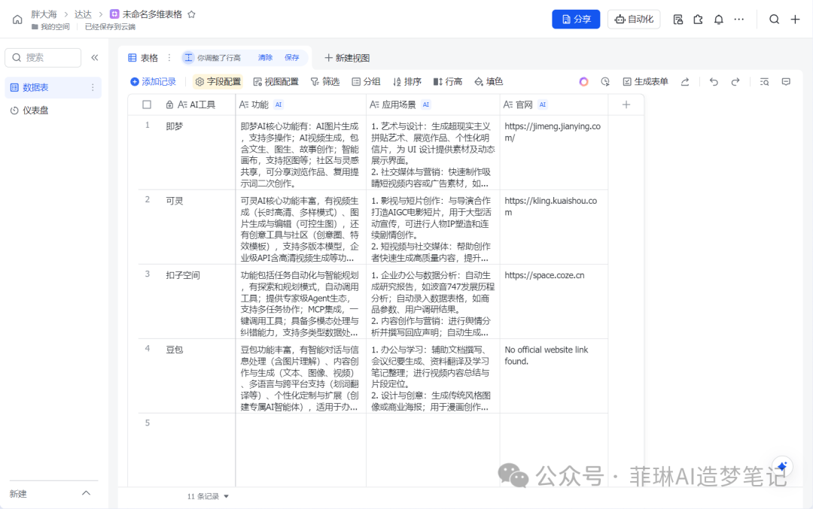Viewport: 813px width, 509px height.
Task: Select the 官网 column header
Action: click(x=554, y=105)
